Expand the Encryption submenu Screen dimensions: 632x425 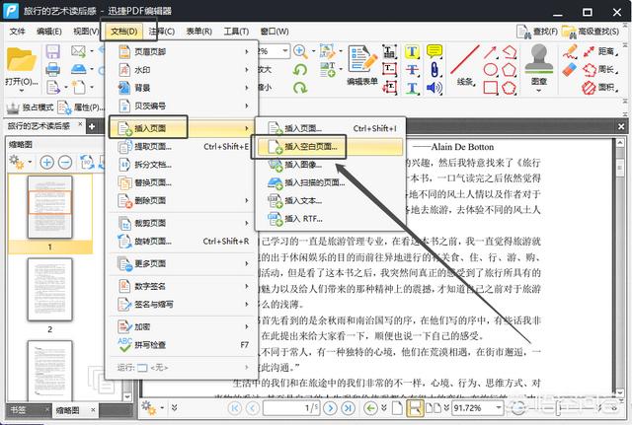[182, 326]
